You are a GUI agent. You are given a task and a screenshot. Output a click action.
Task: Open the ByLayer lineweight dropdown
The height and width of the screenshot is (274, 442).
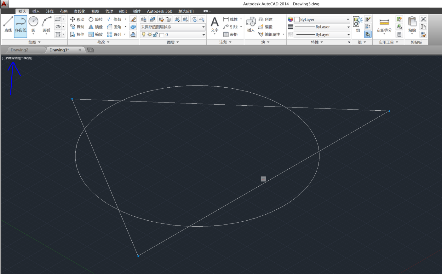point(322,27)
